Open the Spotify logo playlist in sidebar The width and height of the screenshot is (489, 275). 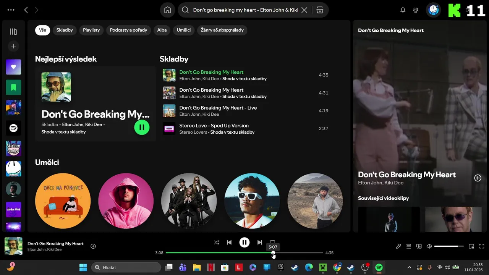[13, 128]
